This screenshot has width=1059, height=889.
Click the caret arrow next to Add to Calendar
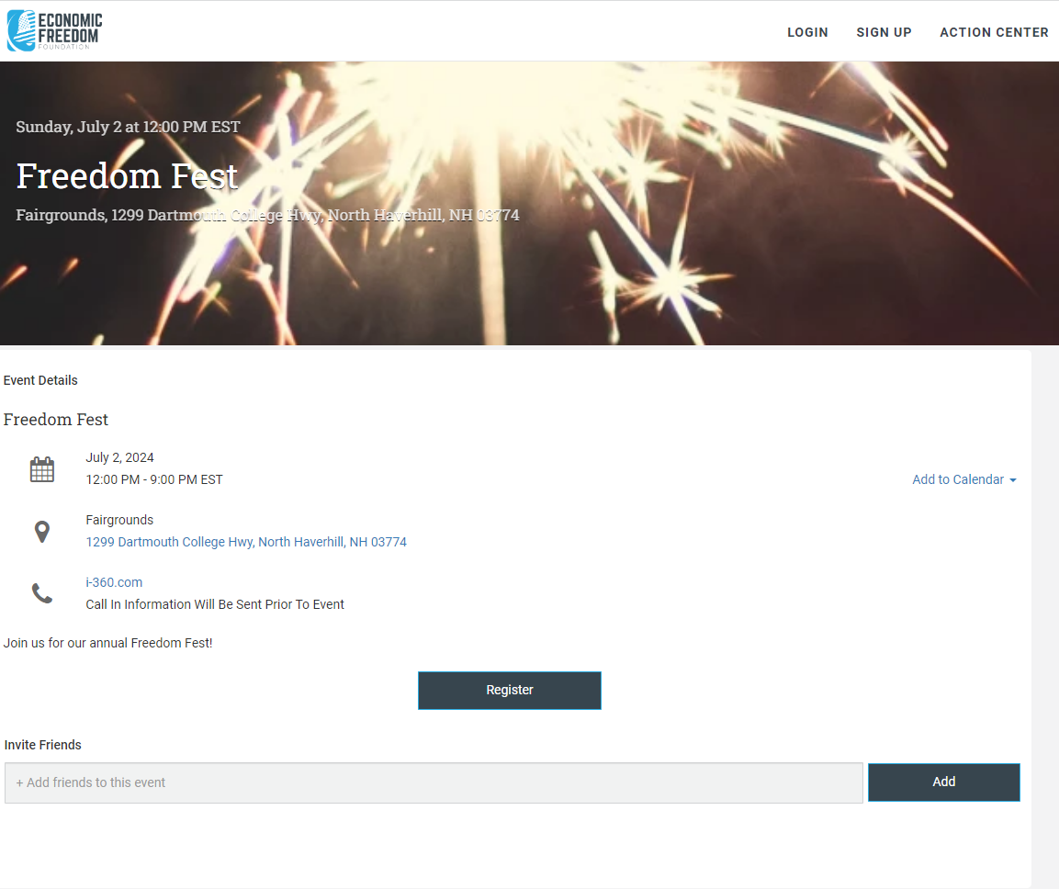[x=1012, y=480]
